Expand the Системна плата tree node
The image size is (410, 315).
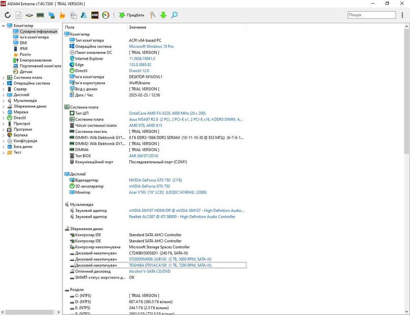[x=4, y=77]
